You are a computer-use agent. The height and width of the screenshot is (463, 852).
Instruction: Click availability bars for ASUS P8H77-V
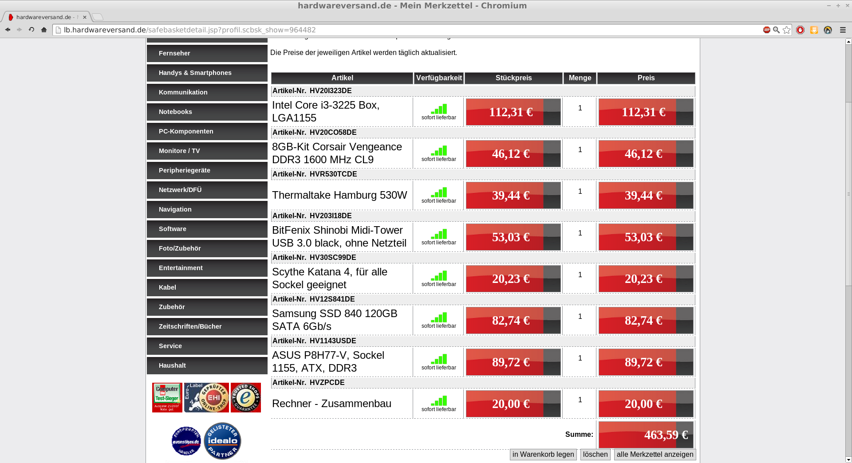pos(439,359)
